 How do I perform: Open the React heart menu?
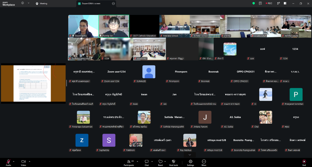(x=161, y=162)
